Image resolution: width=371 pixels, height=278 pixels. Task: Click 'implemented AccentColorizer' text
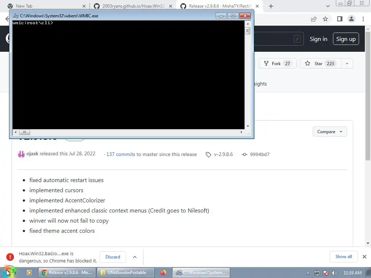[x=67, y=201]
